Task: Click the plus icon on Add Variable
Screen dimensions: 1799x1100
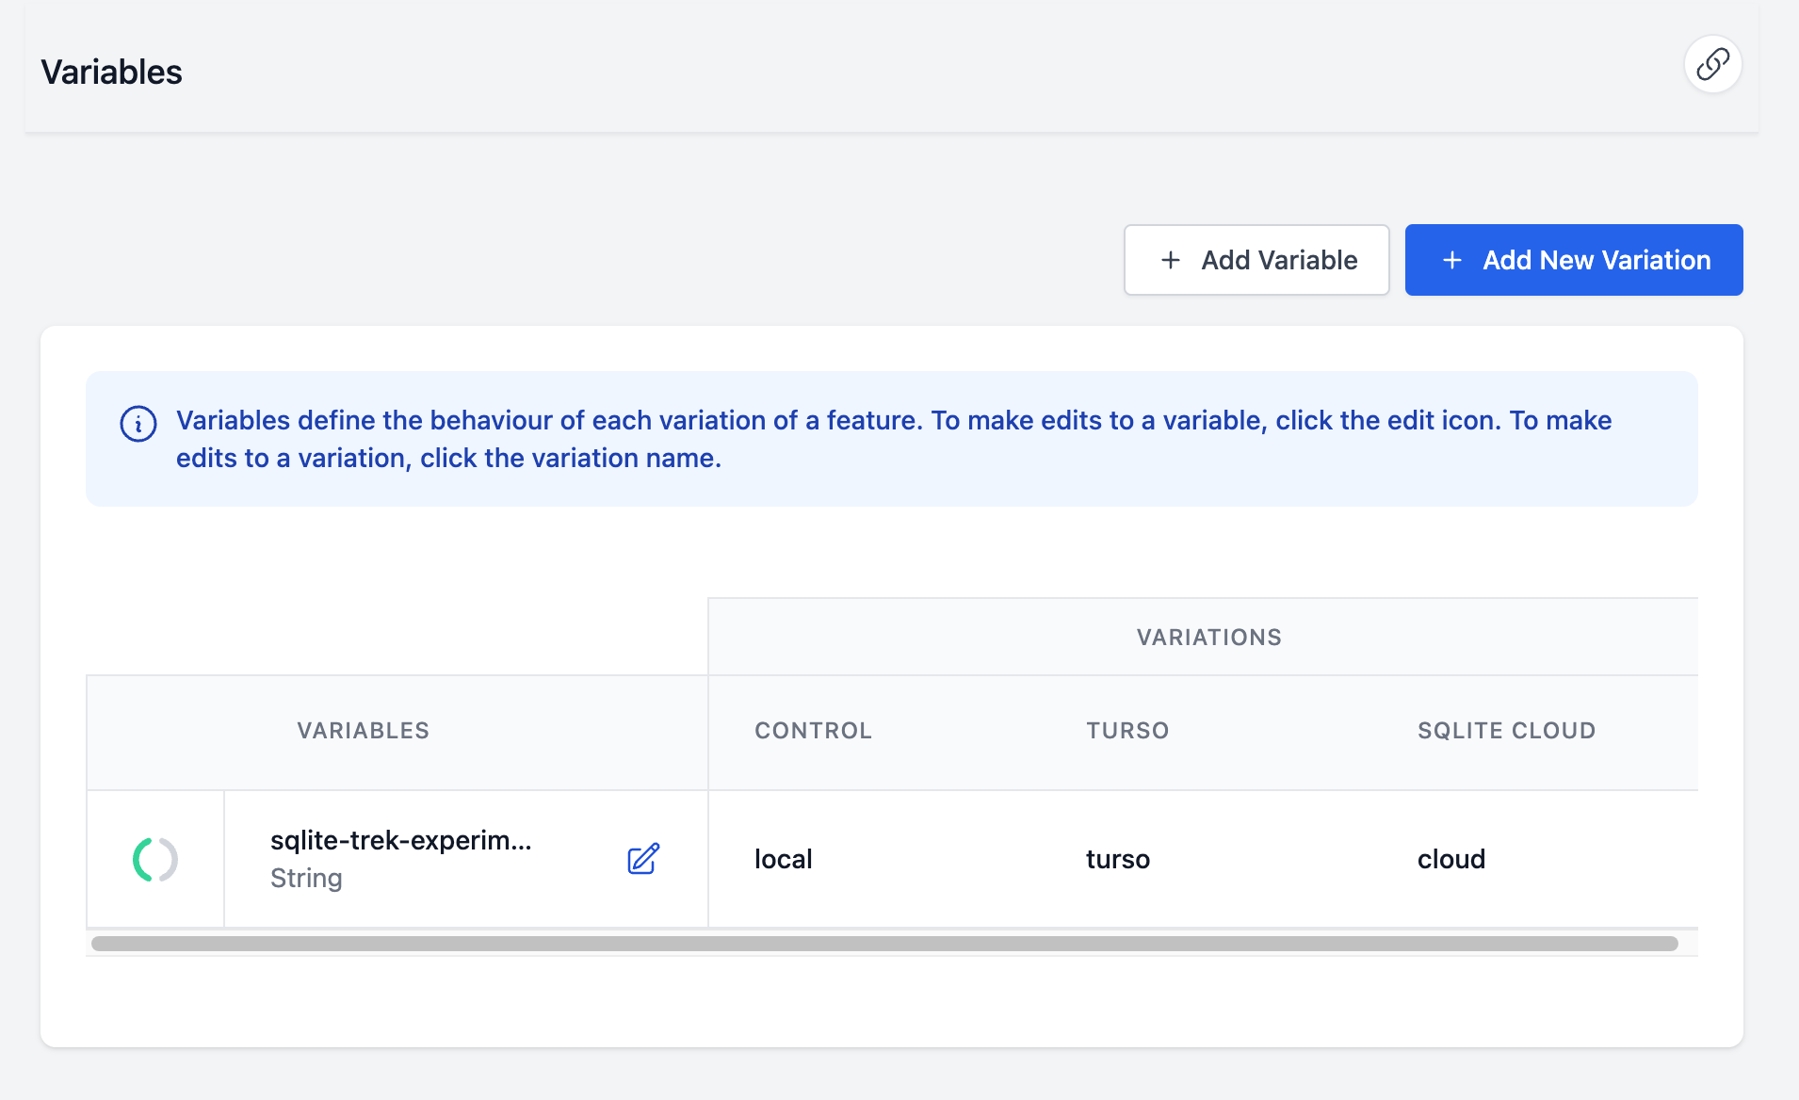Action: 1171,260
